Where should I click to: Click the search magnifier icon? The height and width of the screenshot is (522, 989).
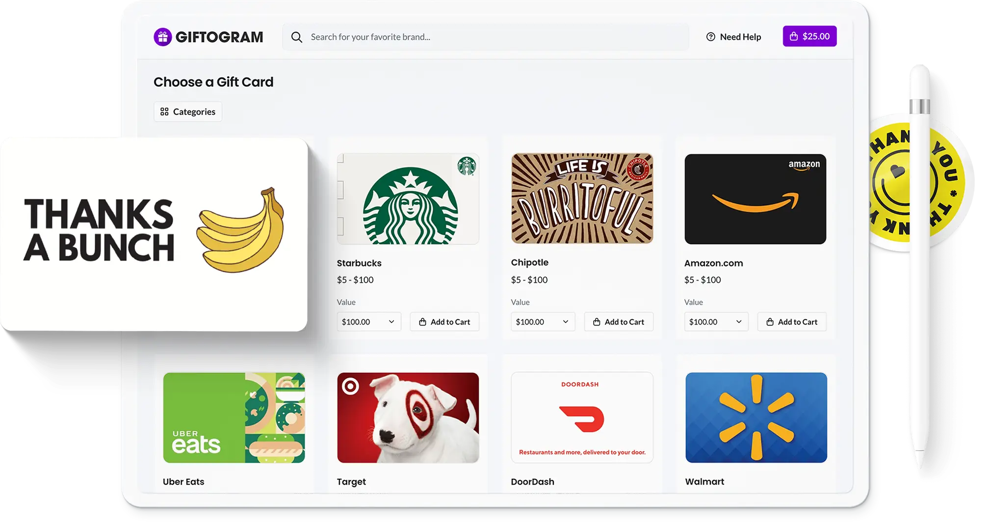(296, 37)
